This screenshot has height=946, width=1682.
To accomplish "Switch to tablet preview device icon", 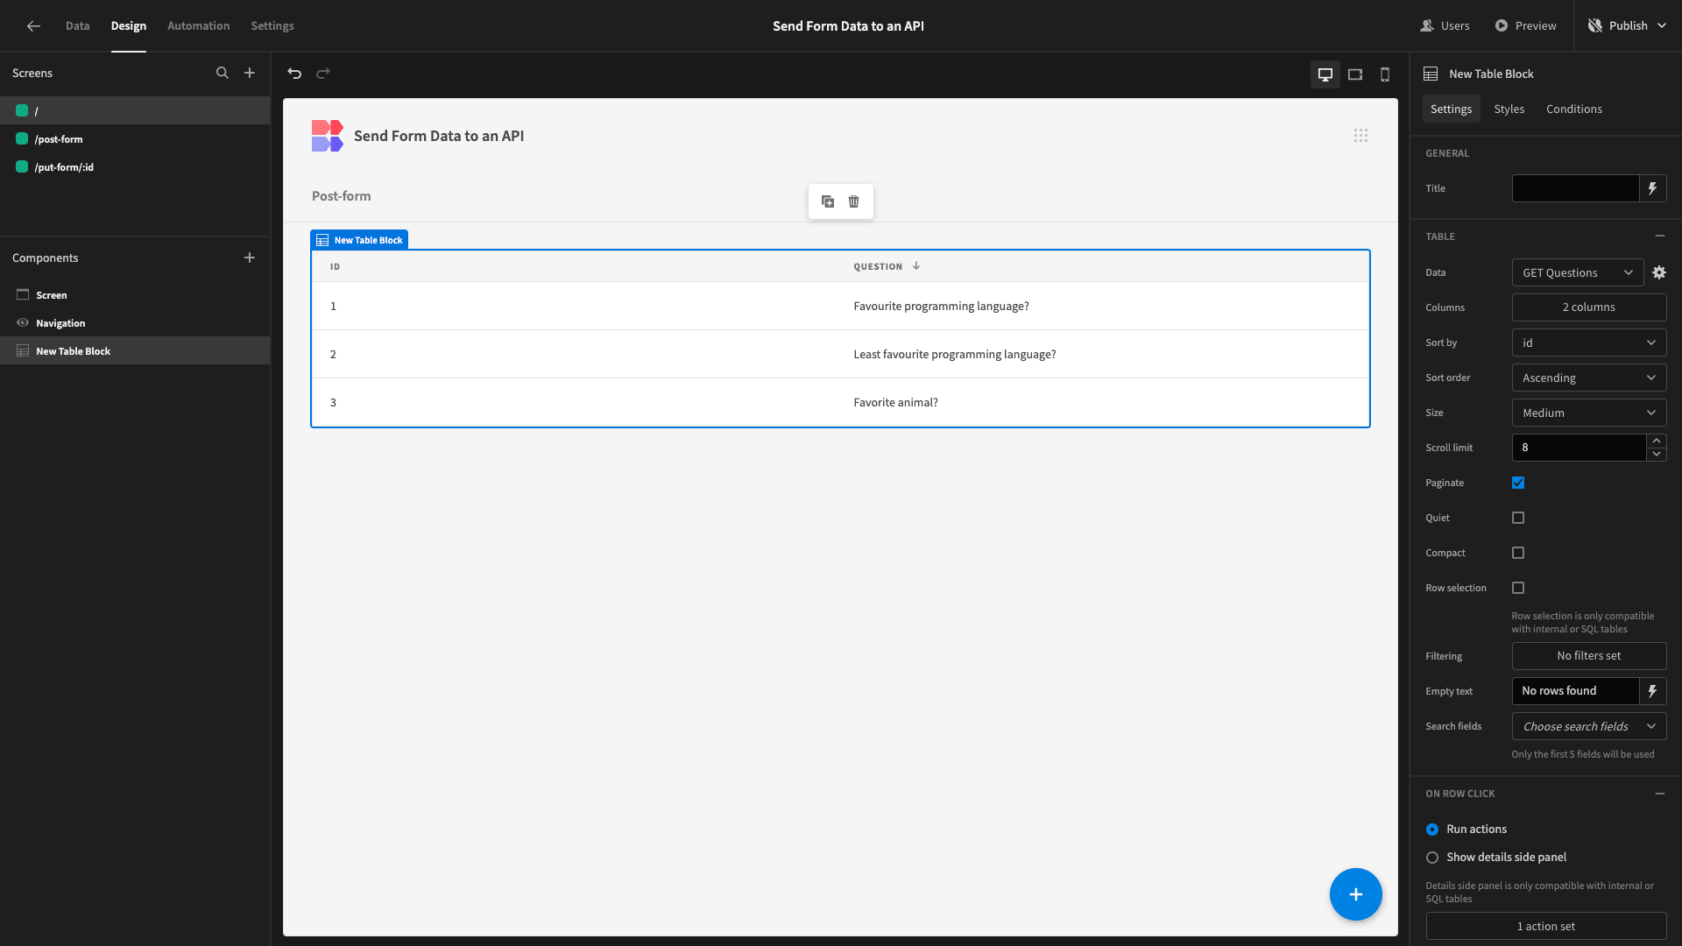I will coord(1355,74).
